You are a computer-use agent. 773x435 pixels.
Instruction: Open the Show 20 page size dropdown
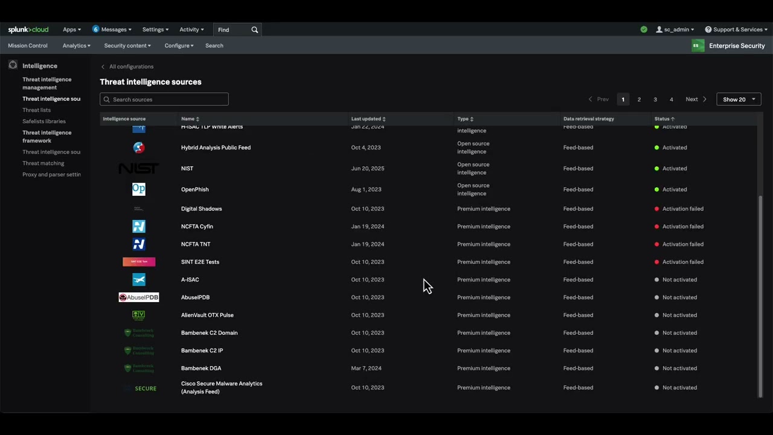click(x=739, y=99)
